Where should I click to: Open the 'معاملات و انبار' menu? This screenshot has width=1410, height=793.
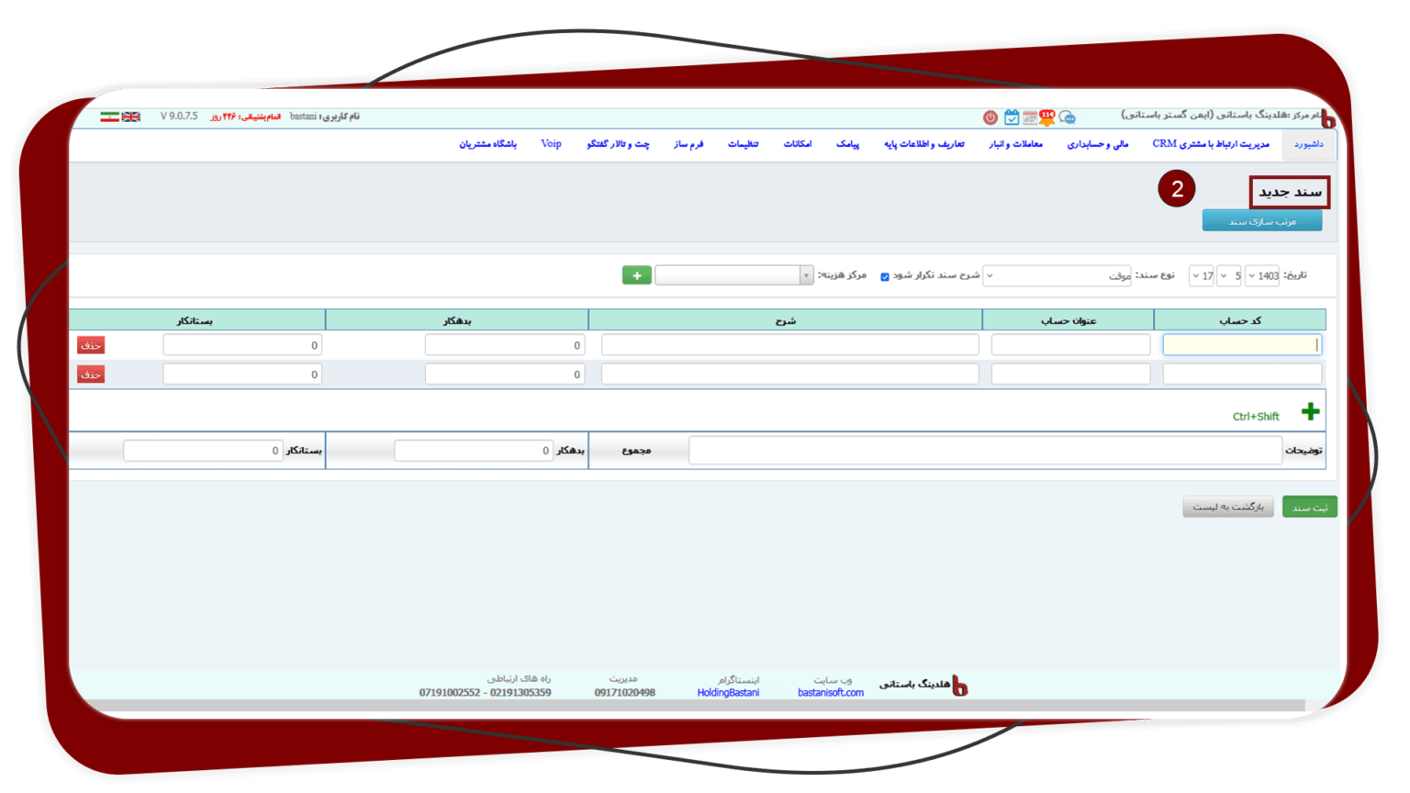click(x=1015, y=144)
